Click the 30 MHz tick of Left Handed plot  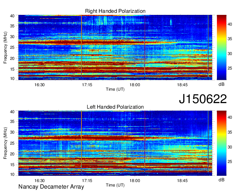click(x=12, y=132)
